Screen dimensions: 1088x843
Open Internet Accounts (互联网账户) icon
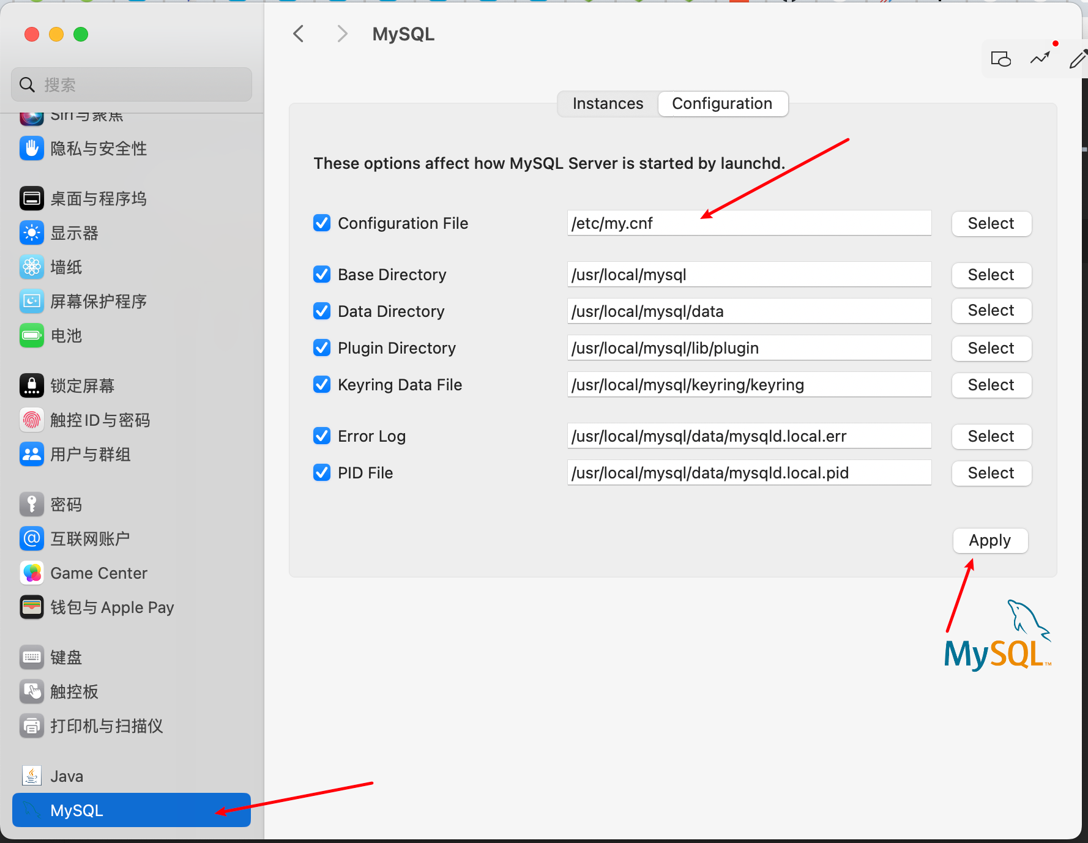32,538
